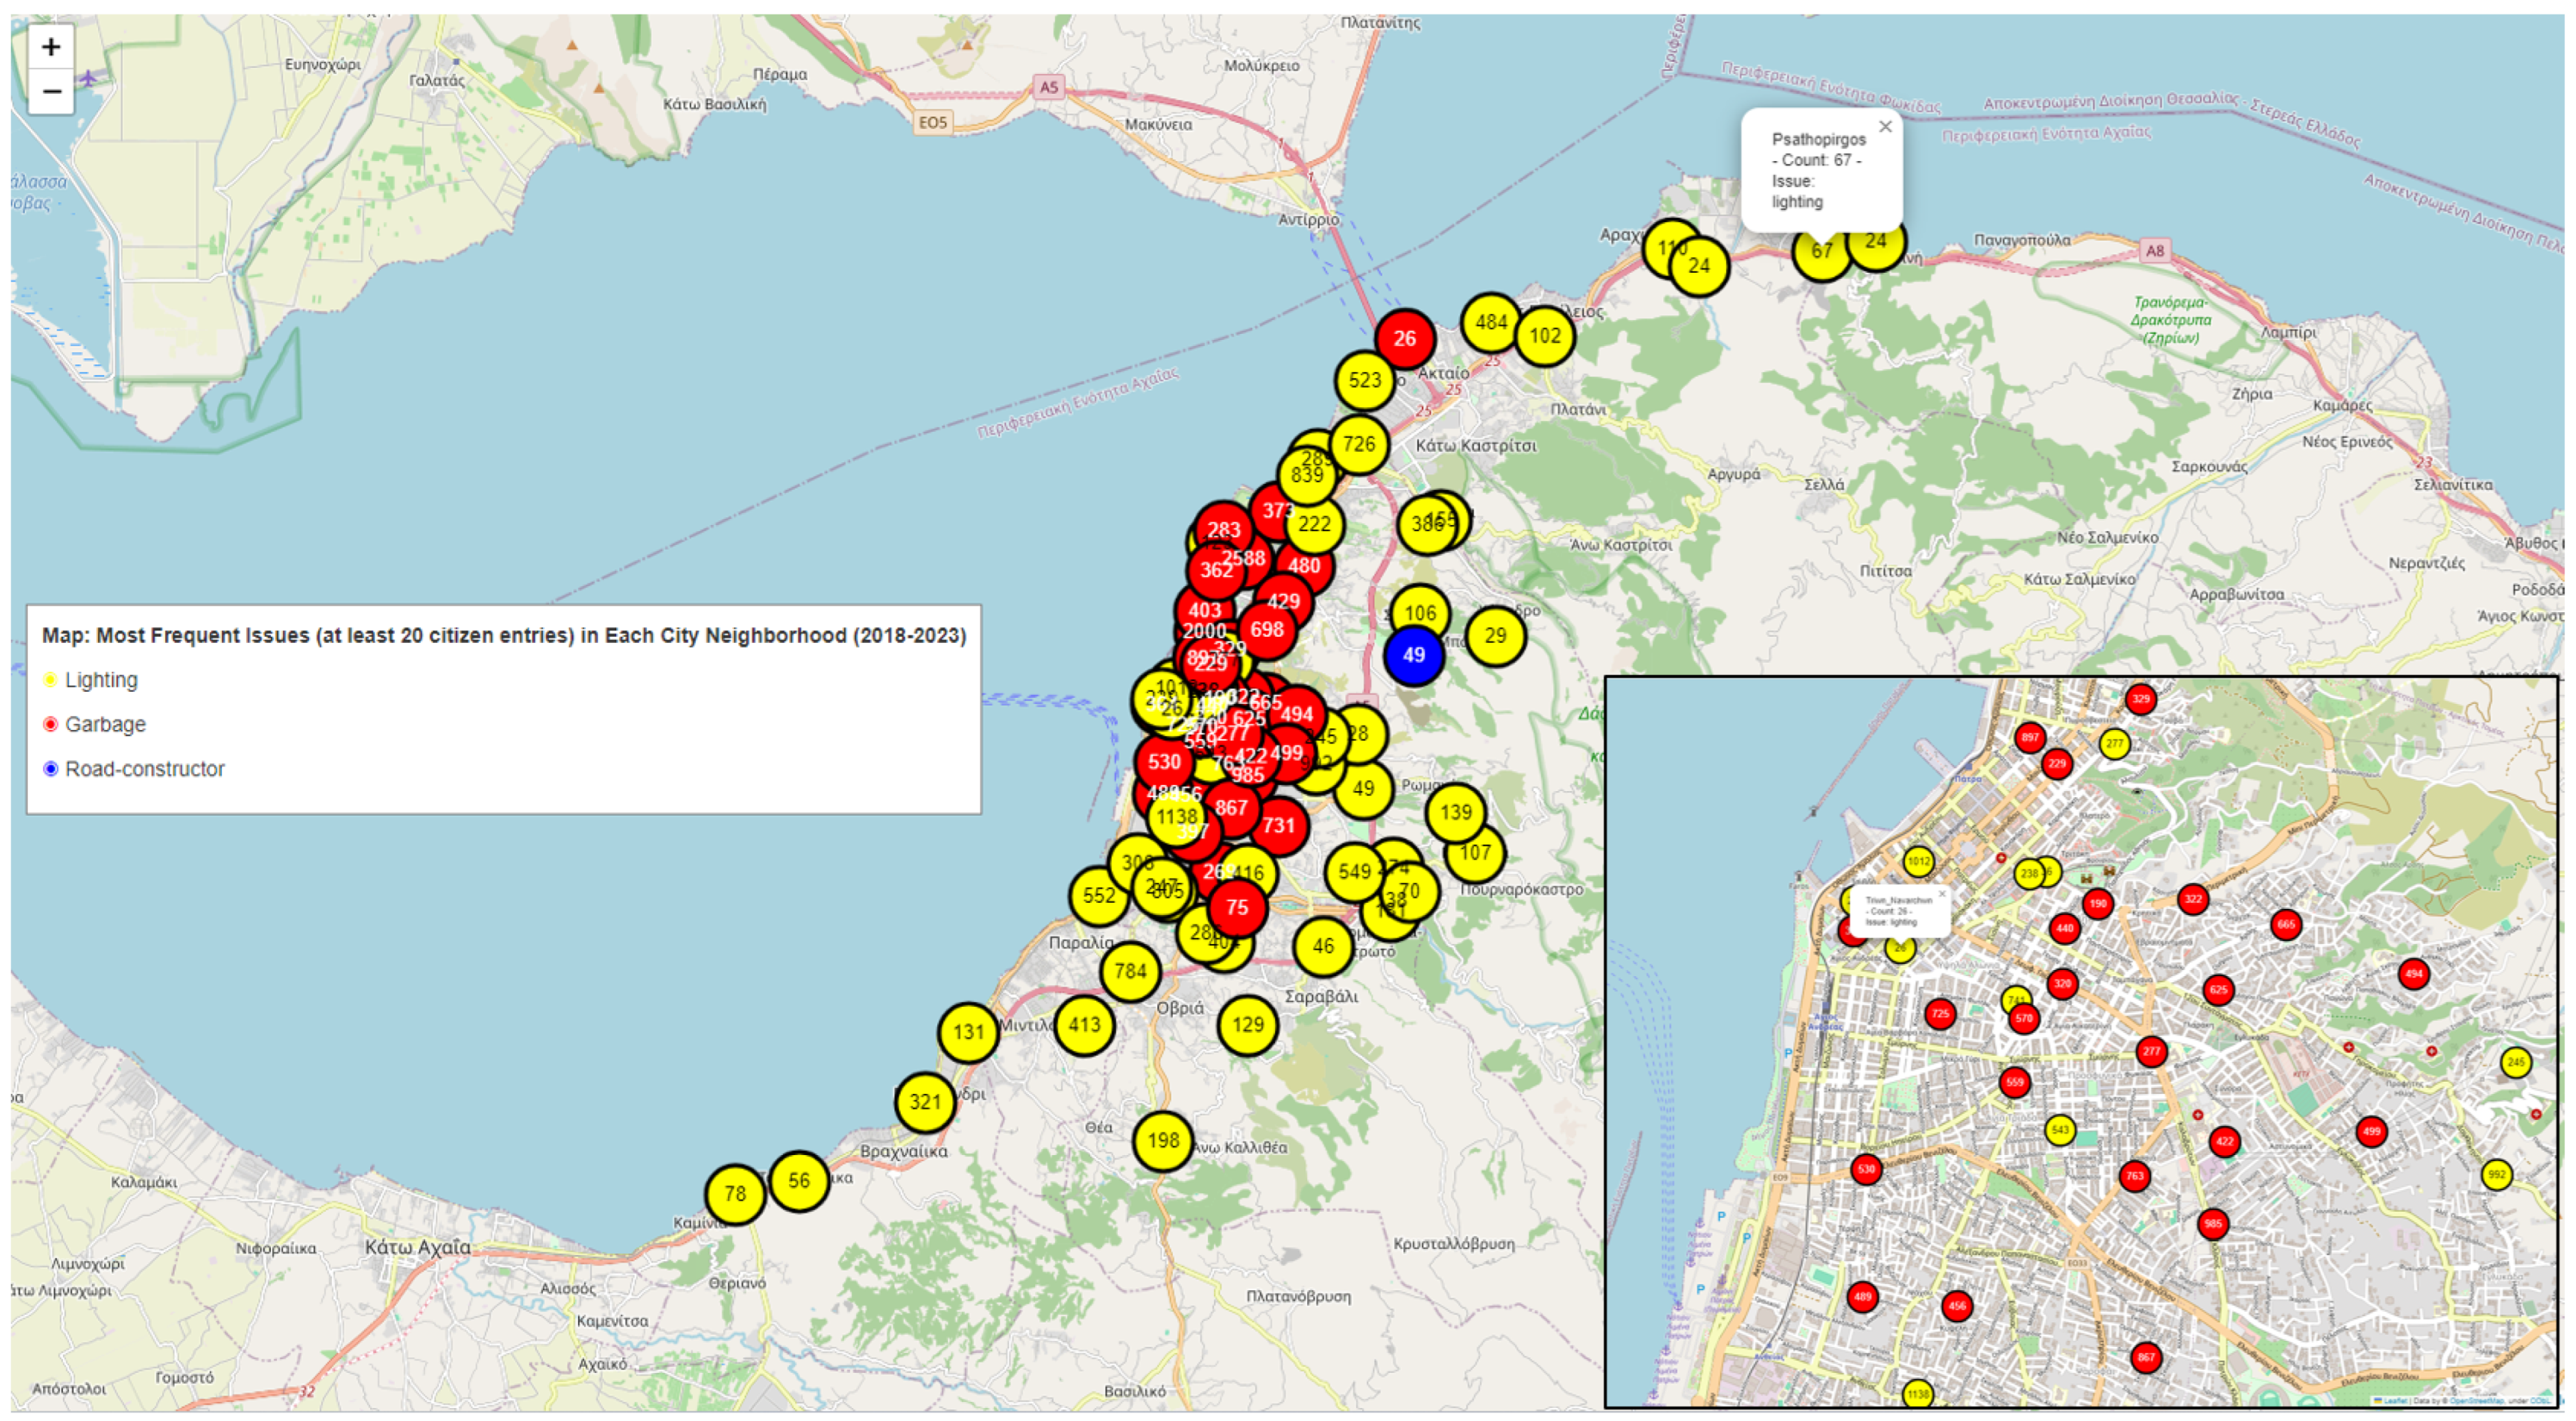This screenshot has width=2576, height=1421.
Task: Click the red marker labeled 75
Action: 1237,908
